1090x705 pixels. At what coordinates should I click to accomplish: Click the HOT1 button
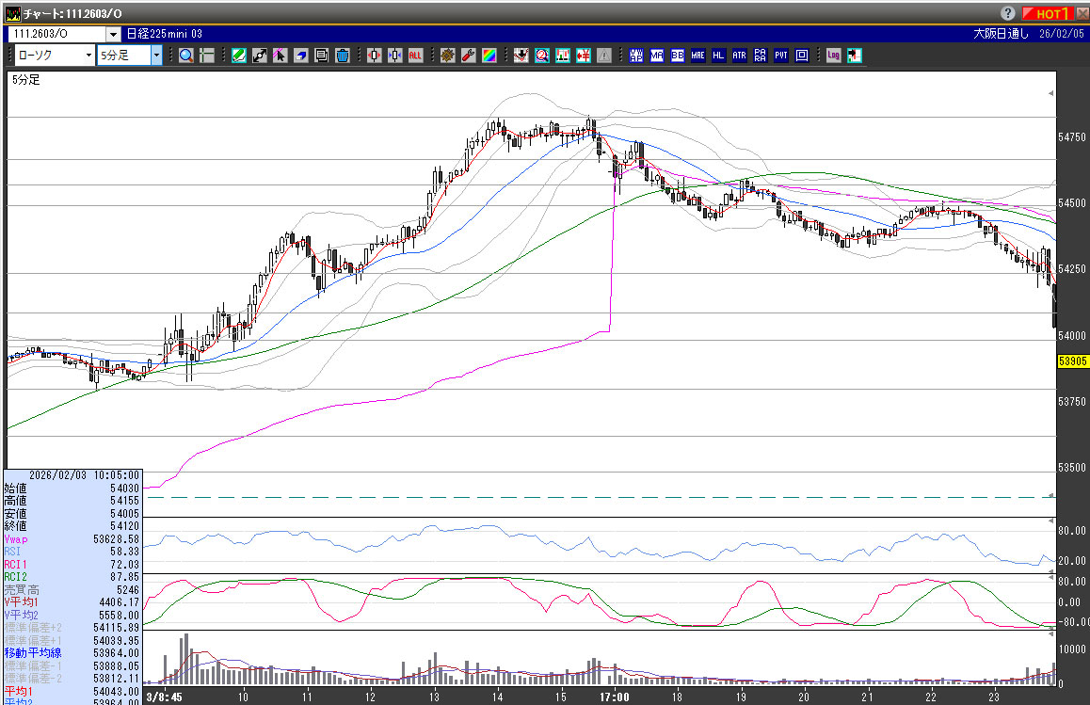[x=1047, y=13]
